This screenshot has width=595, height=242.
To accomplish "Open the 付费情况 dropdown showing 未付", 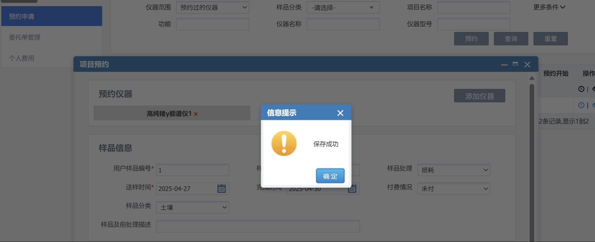I will [x=454, y=189].
